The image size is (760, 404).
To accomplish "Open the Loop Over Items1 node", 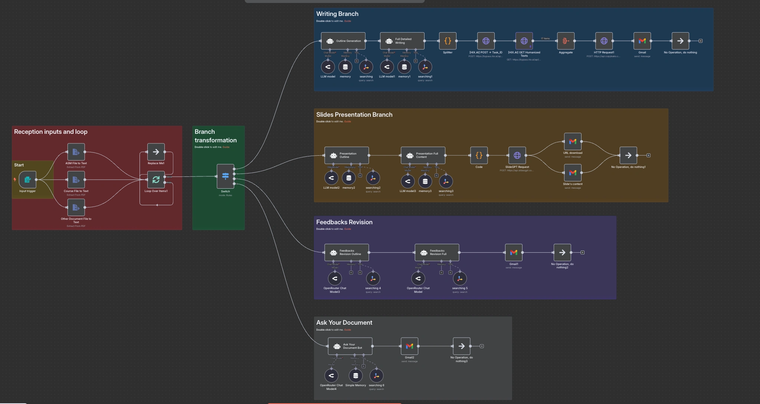I will pyautogui.click(x=156, y=180).
